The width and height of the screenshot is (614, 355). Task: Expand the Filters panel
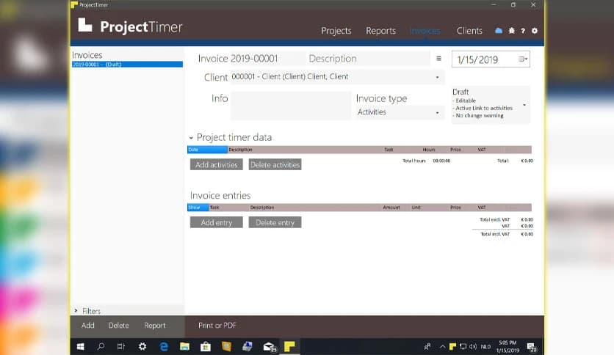[x=76, y=311]
